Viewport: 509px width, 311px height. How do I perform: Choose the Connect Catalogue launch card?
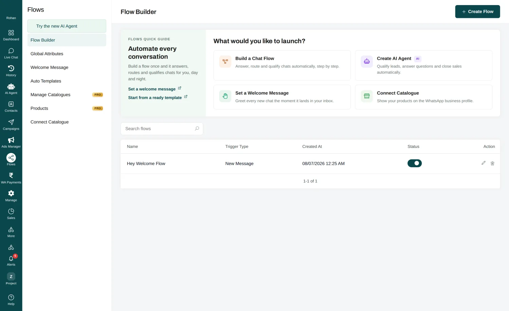click(423, 97)
